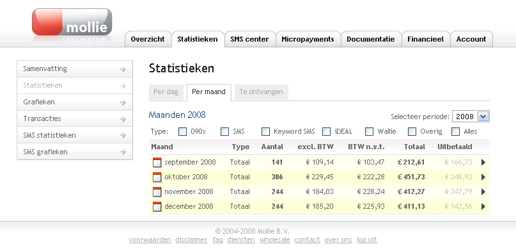Click the excl. BTW value € 185,20
516x251 pixels.
point(320,207)
